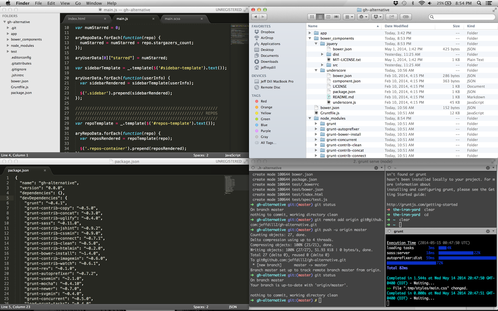Go back in the Finder window
Viewport: 498px width, 311px height.
pos(256,17)
